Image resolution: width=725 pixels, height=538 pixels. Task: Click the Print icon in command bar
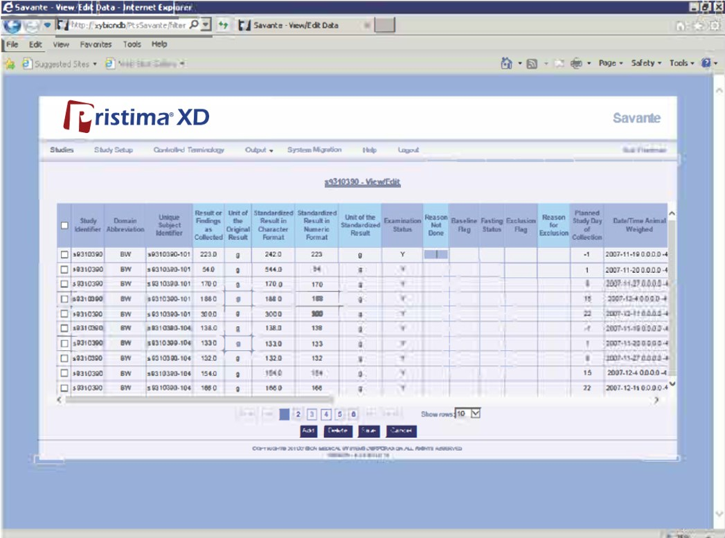coord(576,63)
